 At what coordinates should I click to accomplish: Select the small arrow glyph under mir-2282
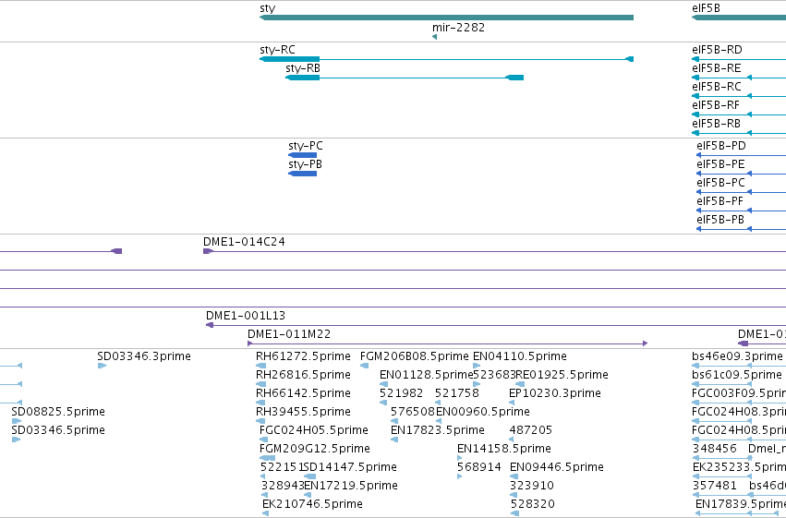(x=435, y=37)
